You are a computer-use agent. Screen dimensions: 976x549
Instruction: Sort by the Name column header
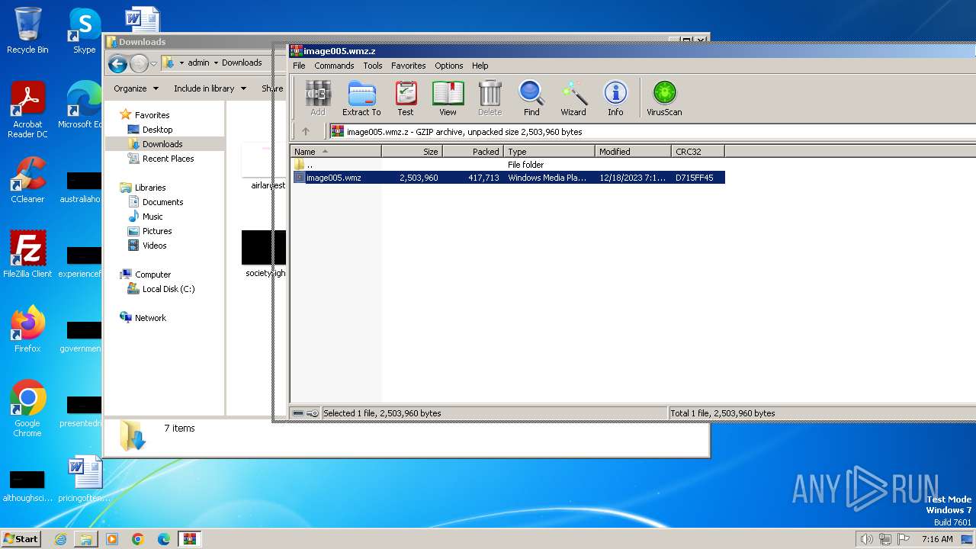(x=335, y=152)
